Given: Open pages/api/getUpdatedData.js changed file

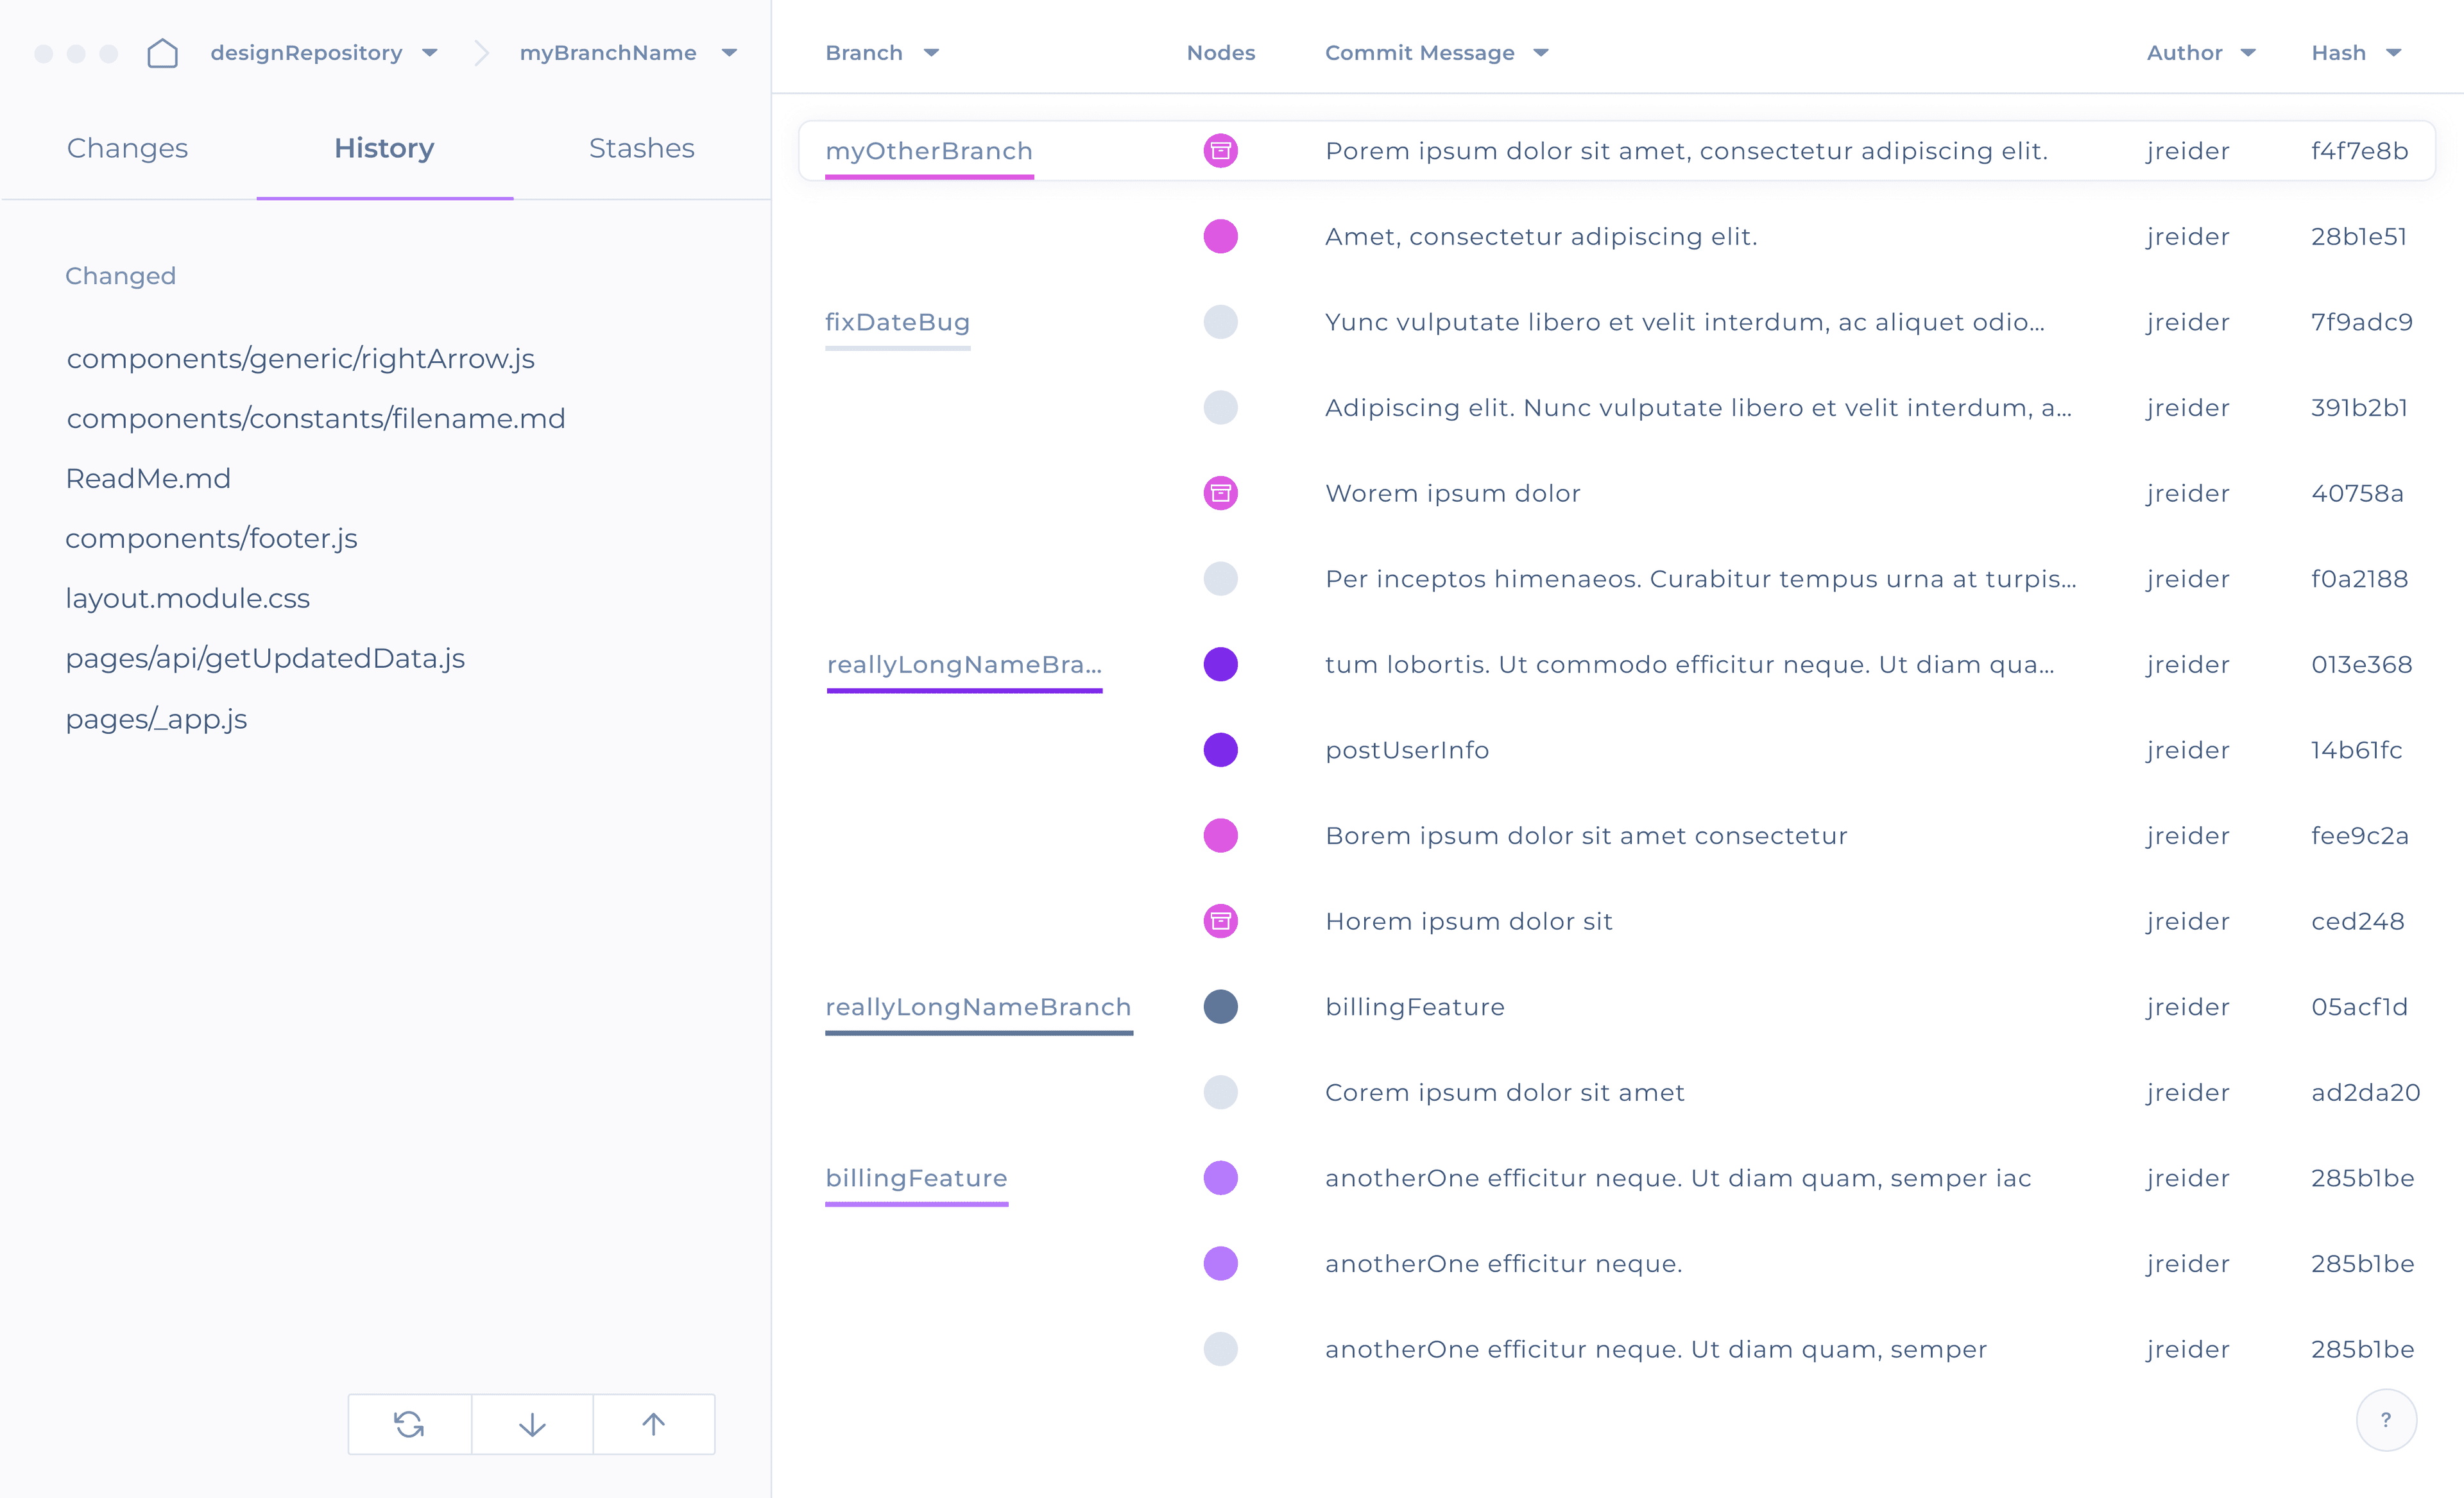Looking at the screenshot, I should (265, 658).
